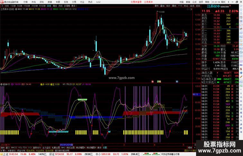Click the 江苏吴中 stock name header

(x=213, y=6)
